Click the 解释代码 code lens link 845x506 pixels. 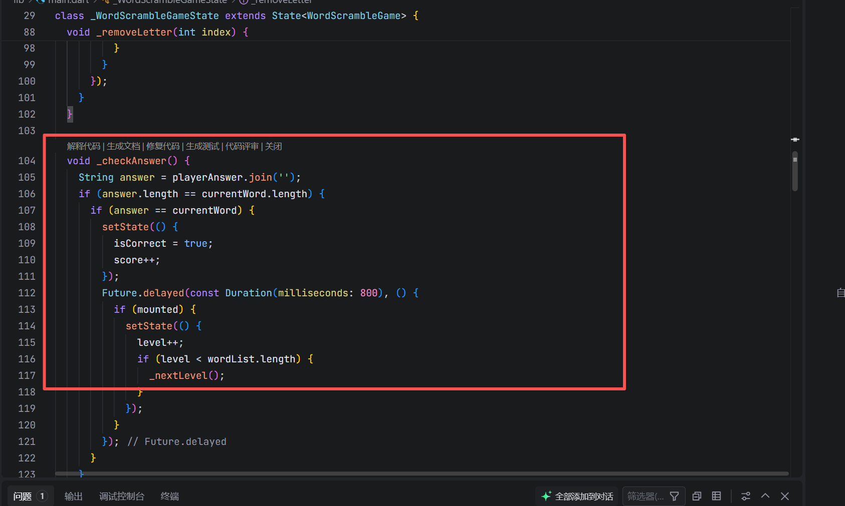pyautogui.click(x=84, y=146)
